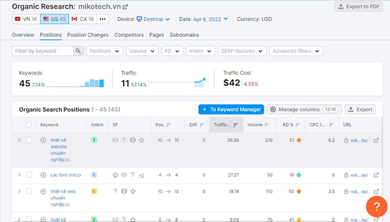Click sort icon in Pos. column header
390x222 pixels.
(x=169, y=125)
